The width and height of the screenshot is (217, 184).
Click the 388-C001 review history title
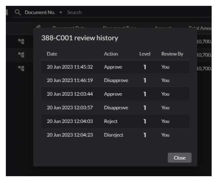pyautogui.click(x=80, y=38)
